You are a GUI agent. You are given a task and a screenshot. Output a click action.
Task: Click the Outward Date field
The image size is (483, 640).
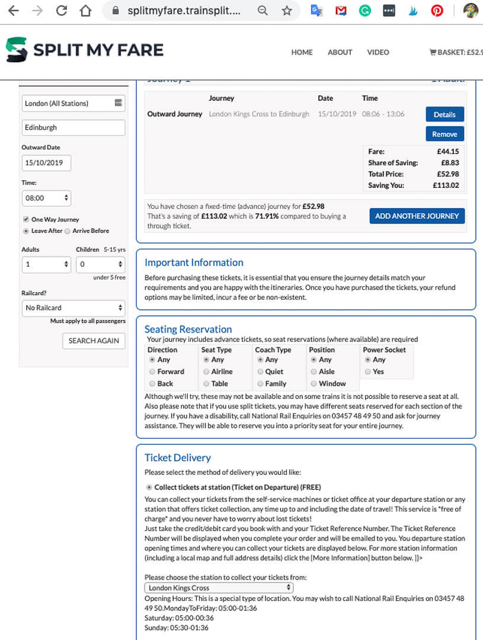[46, 163]
